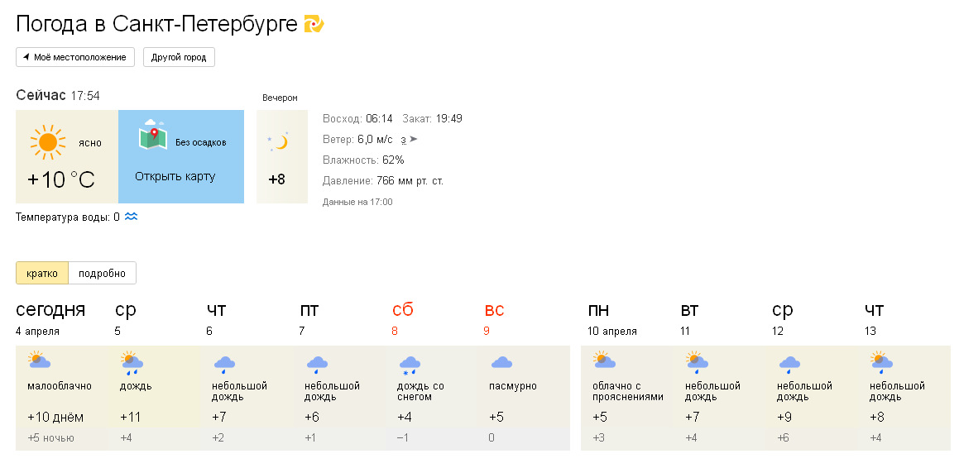Click the water waves icon next to water temperature
The height and width of the screenshot is (468, 959).
click(131, 217)
